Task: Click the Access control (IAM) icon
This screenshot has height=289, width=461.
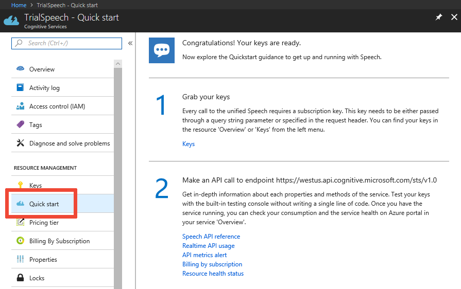Action: 21,106
